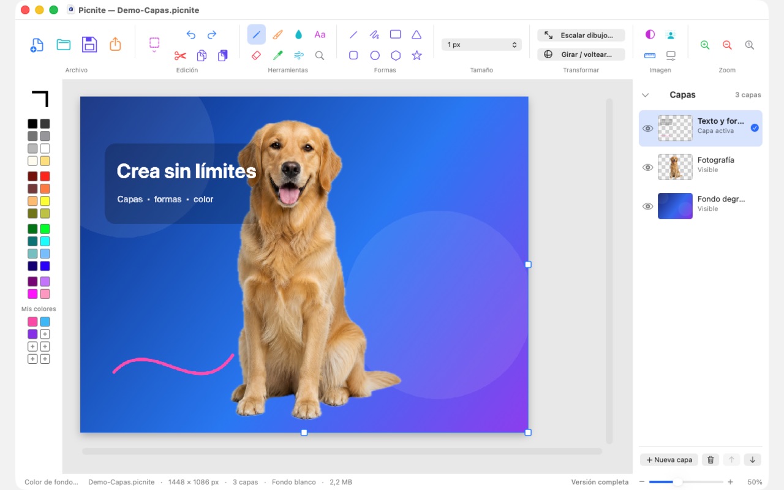Cut selection with the red scissors icon
The height and width of the screenshot is (490, 784).
(x=180, y=56)
